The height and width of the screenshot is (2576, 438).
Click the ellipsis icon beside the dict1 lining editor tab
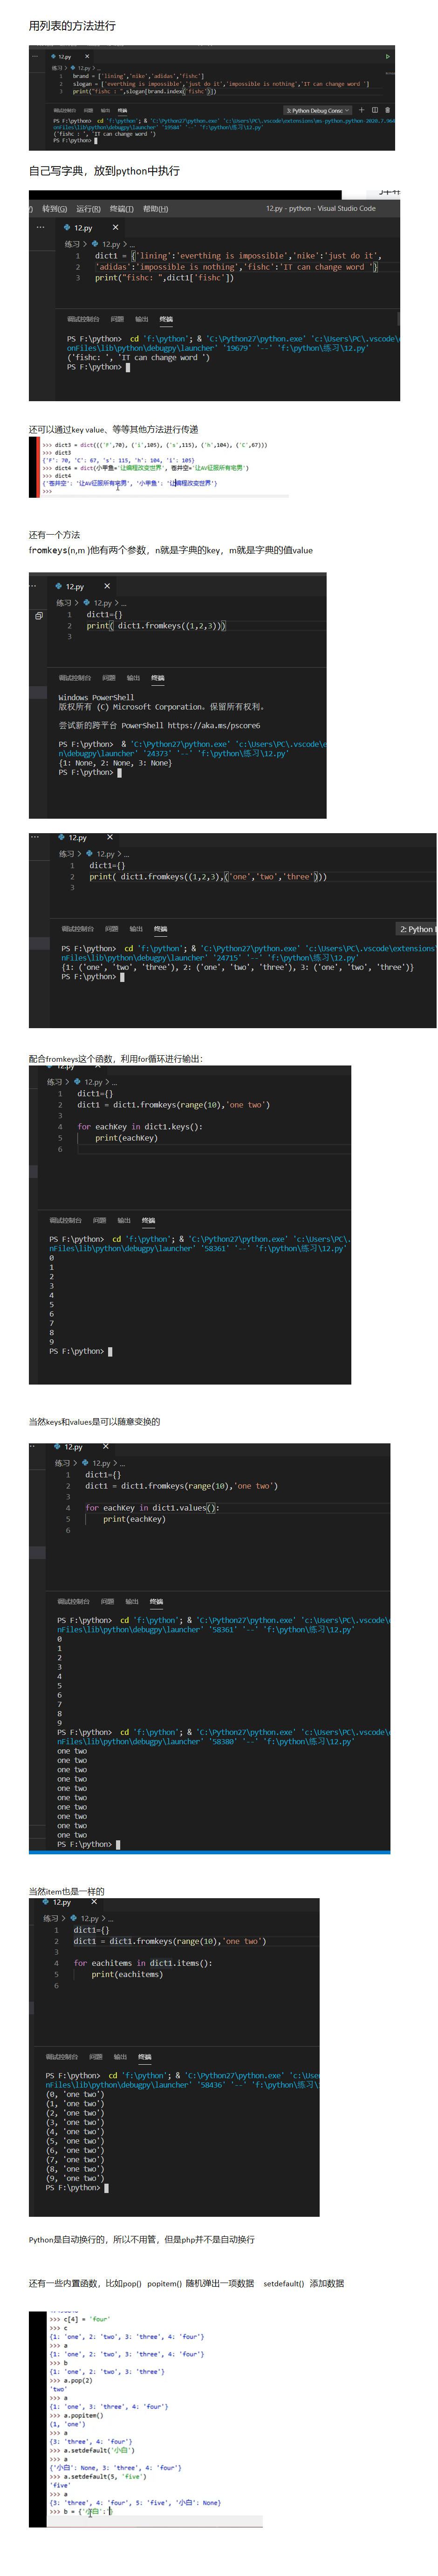[x=41, y=227]
